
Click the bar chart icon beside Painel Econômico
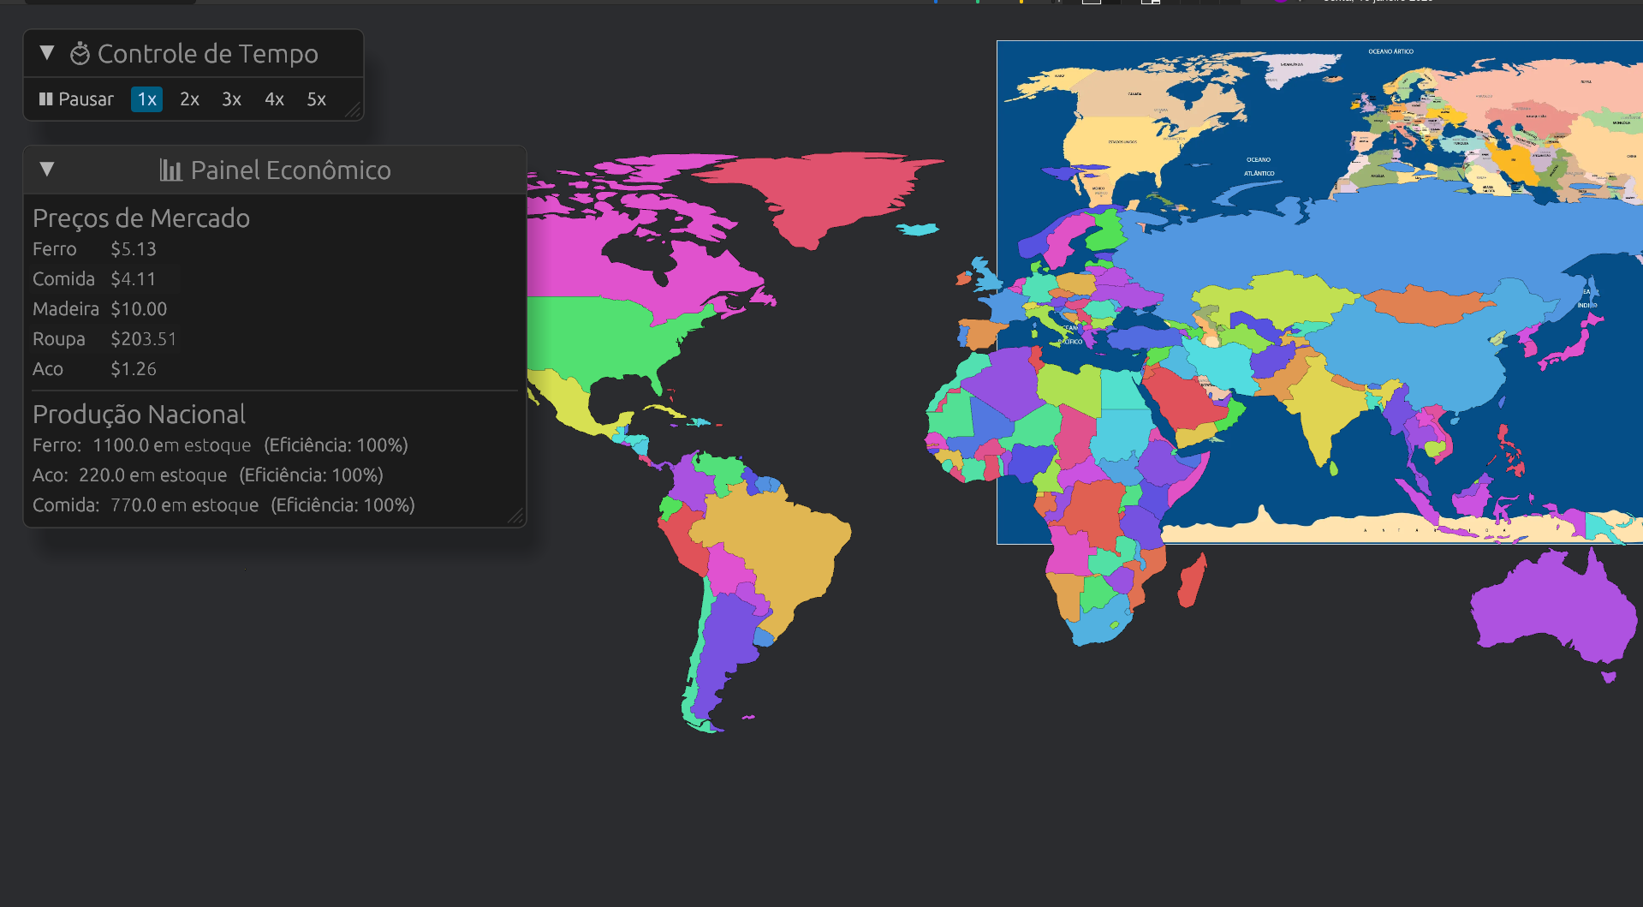point(170,170)
